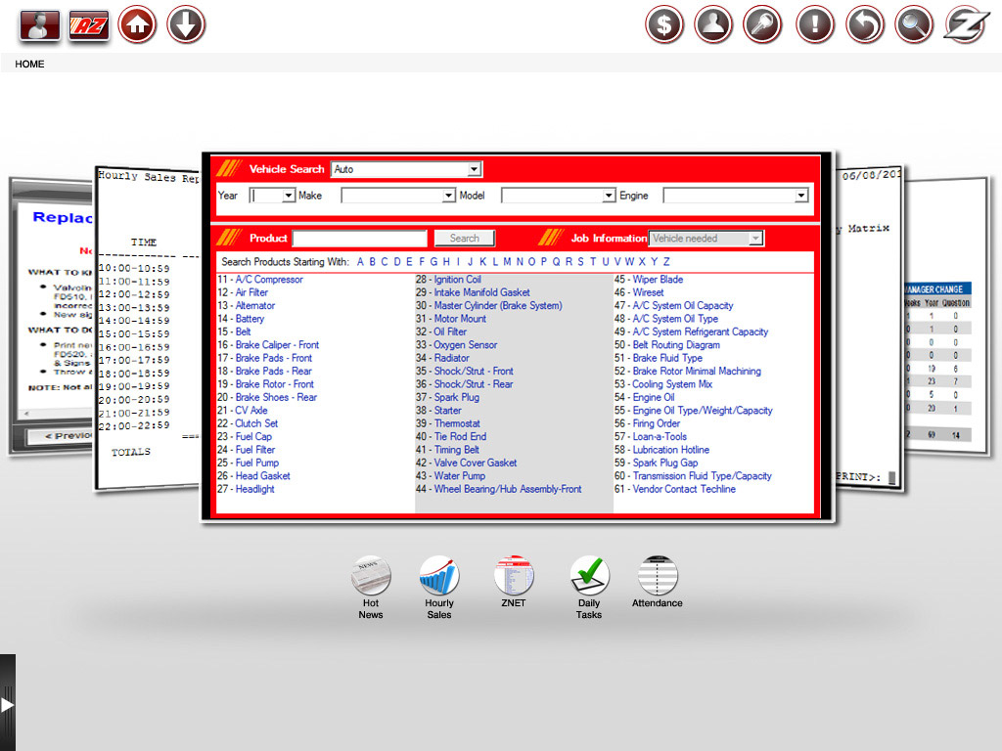Click the red home icon in toolbar
The width and height of the screenshot is (1002, 751).
[137, 25]
